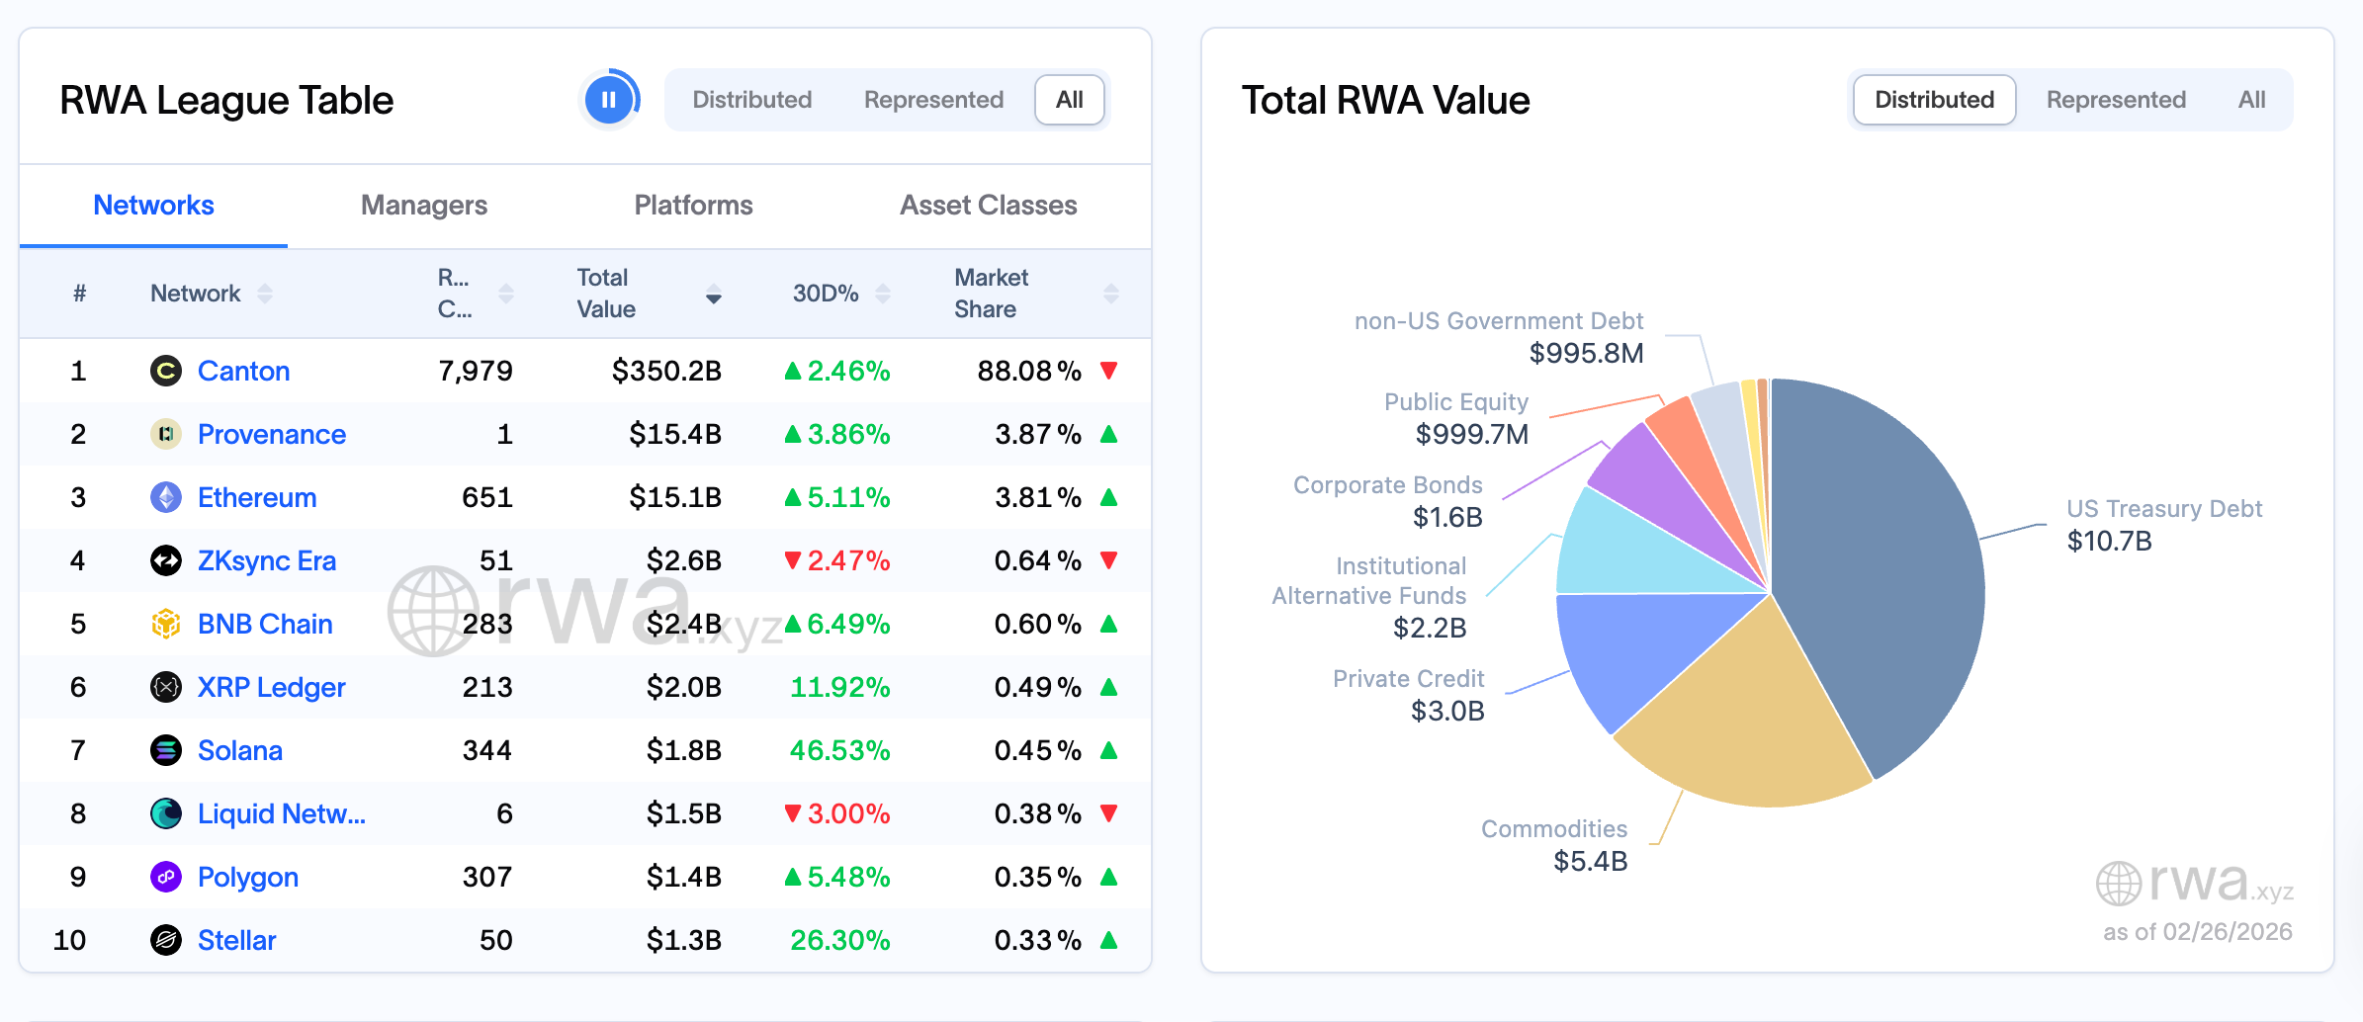This screenshot has width=2363, height=1022.
Task: Switch to the Platforms tab
Action: (693, 206)
